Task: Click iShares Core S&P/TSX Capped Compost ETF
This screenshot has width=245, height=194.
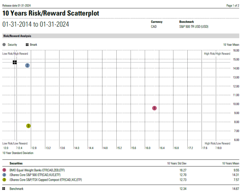Action: [x=45, y=179]
